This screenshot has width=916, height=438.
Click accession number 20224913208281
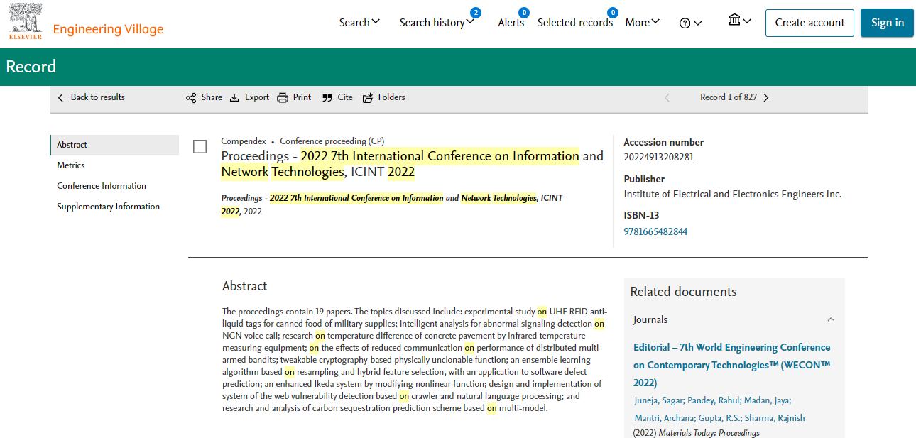[658, 157]
